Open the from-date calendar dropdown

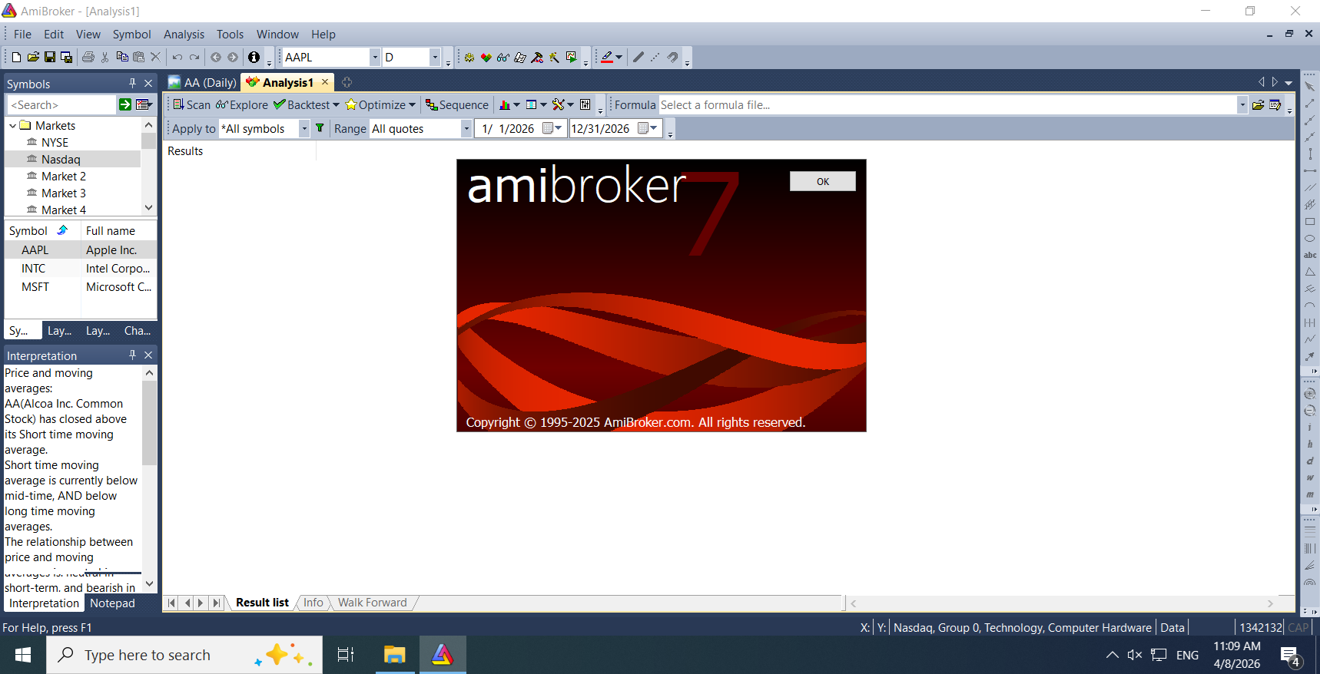click(552, 128)
